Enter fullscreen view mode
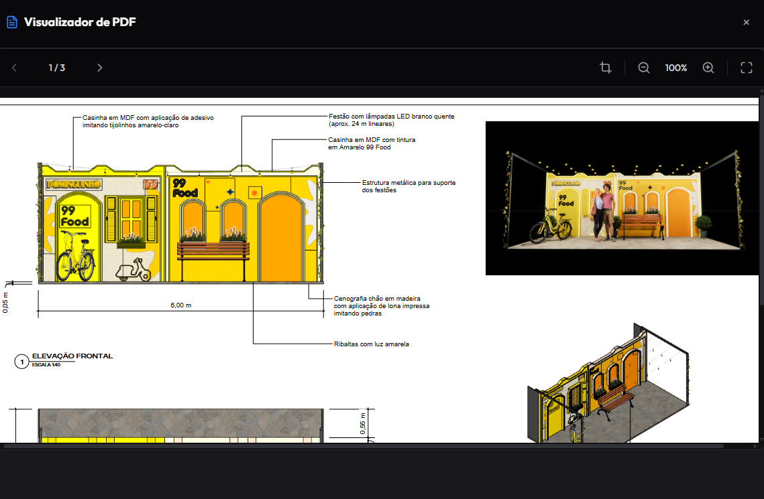764x499 pixels. pyautogui.click(x=747, y=68)
